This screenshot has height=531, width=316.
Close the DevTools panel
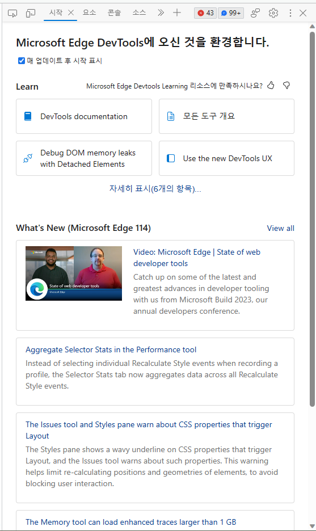(x=303, y=13)
